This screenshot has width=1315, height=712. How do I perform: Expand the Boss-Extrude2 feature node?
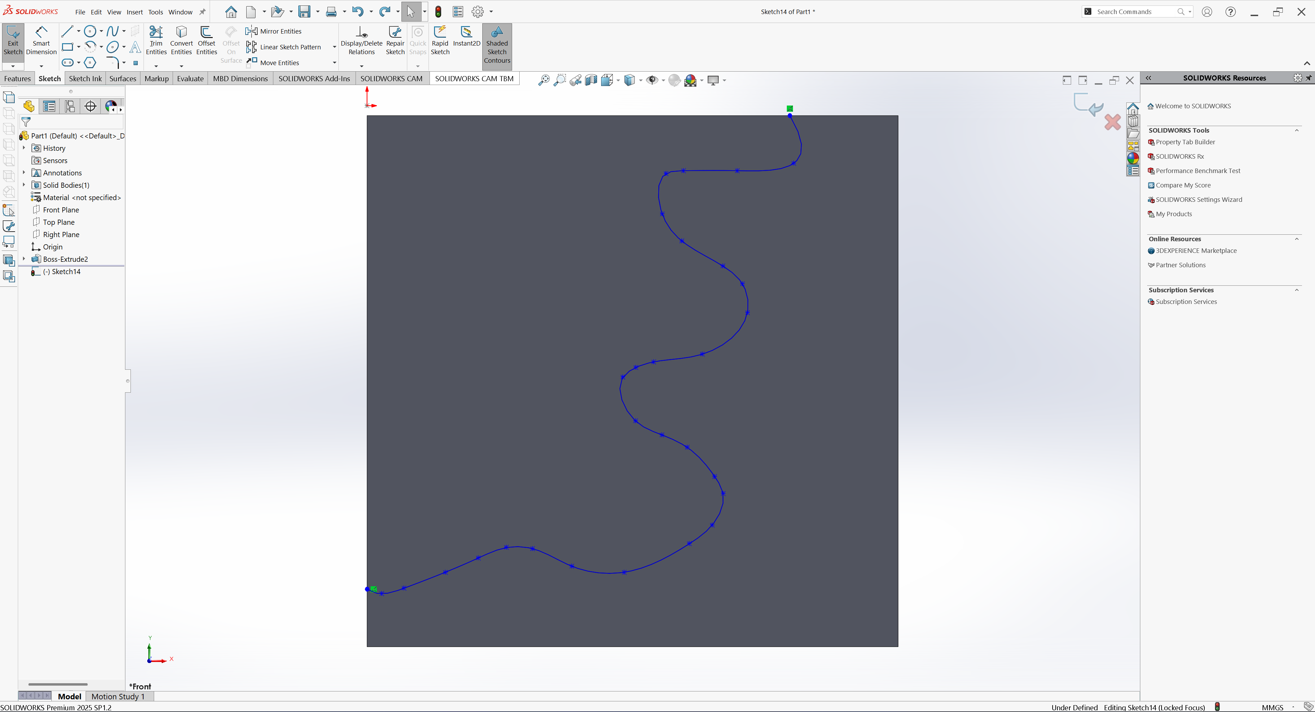click(24, 259)
